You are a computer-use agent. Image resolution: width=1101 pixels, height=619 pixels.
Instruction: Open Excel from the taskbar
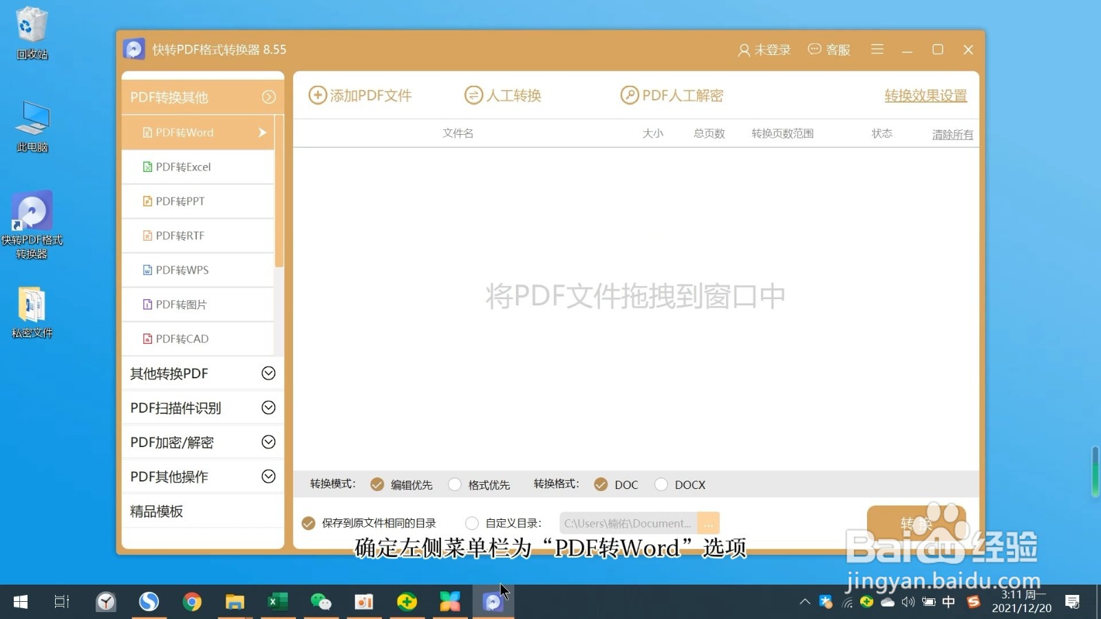[278, 602]
